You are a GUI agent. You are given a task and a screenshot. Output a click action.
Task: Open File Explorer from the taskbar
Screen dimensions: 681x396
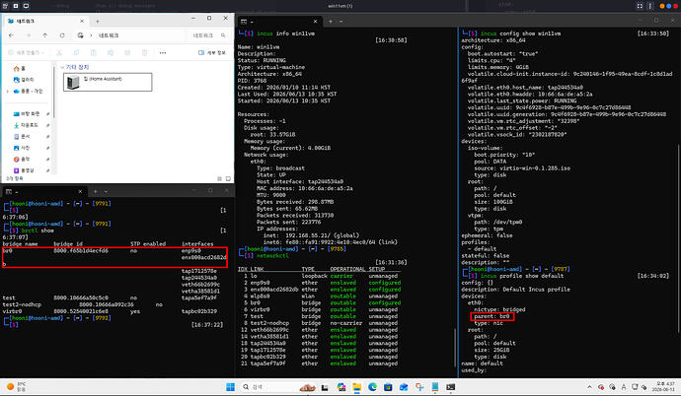click(x=356, y=387)
